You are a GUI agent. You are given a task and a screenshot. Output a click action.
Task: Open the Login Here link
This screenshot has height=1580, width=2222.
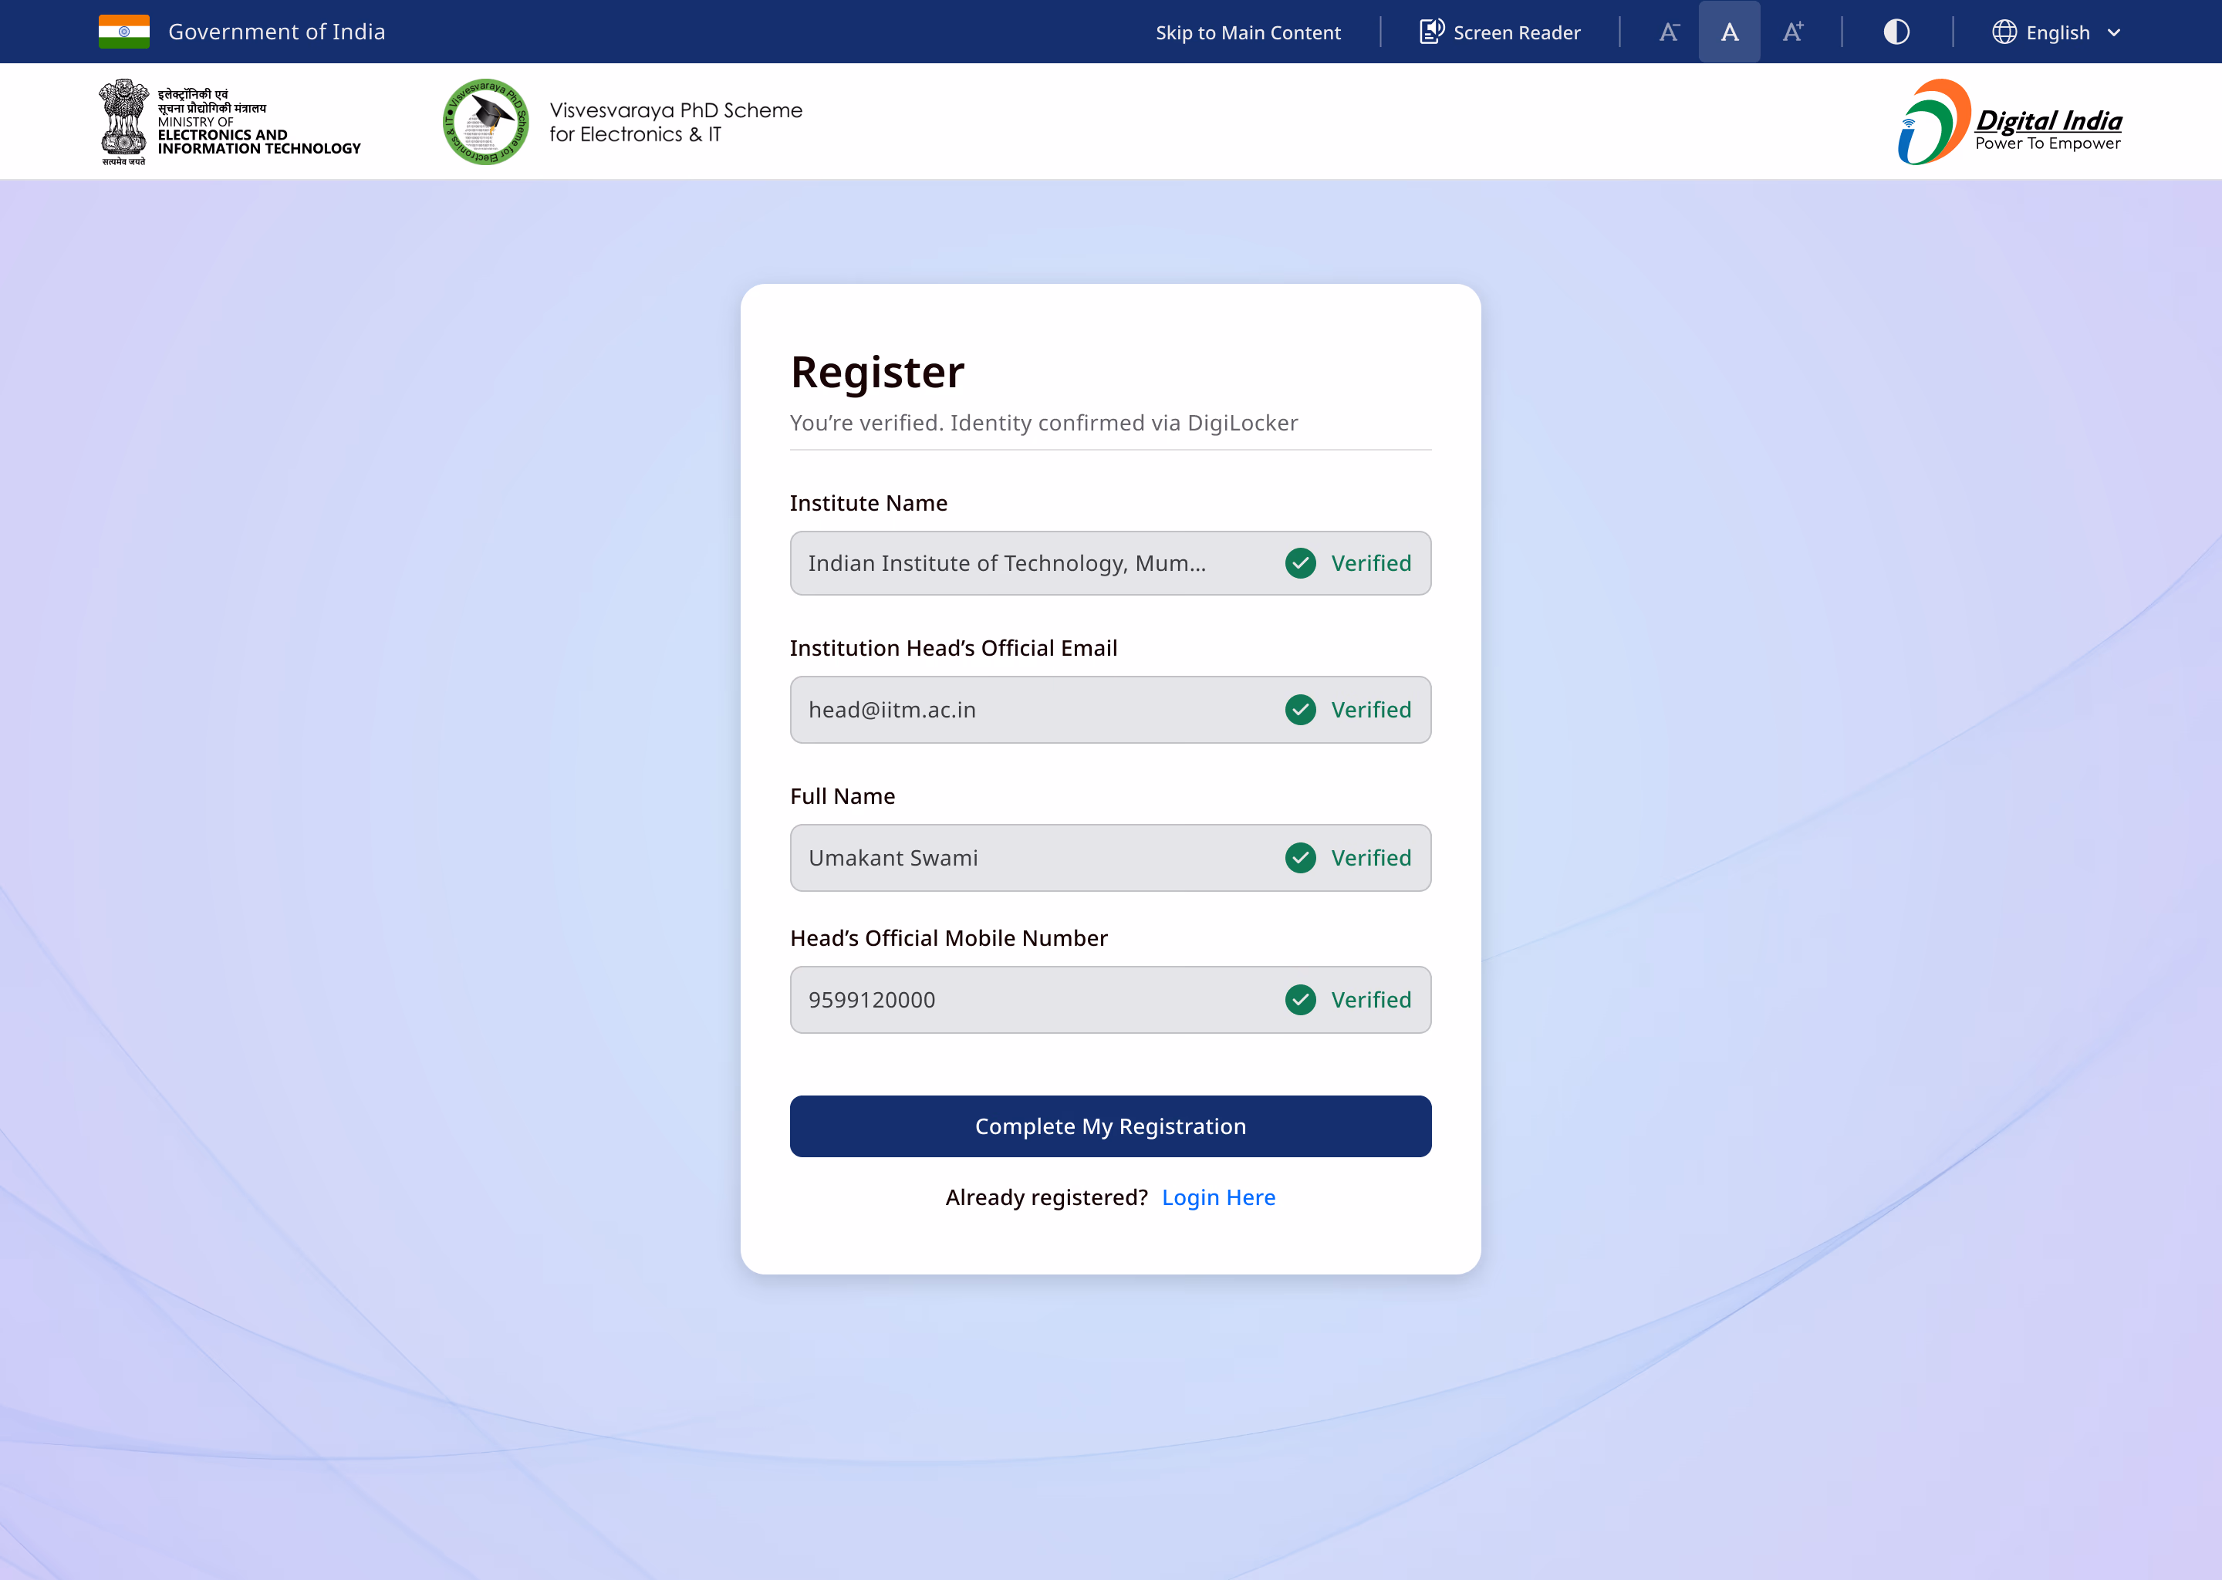pos(1218,1197)
